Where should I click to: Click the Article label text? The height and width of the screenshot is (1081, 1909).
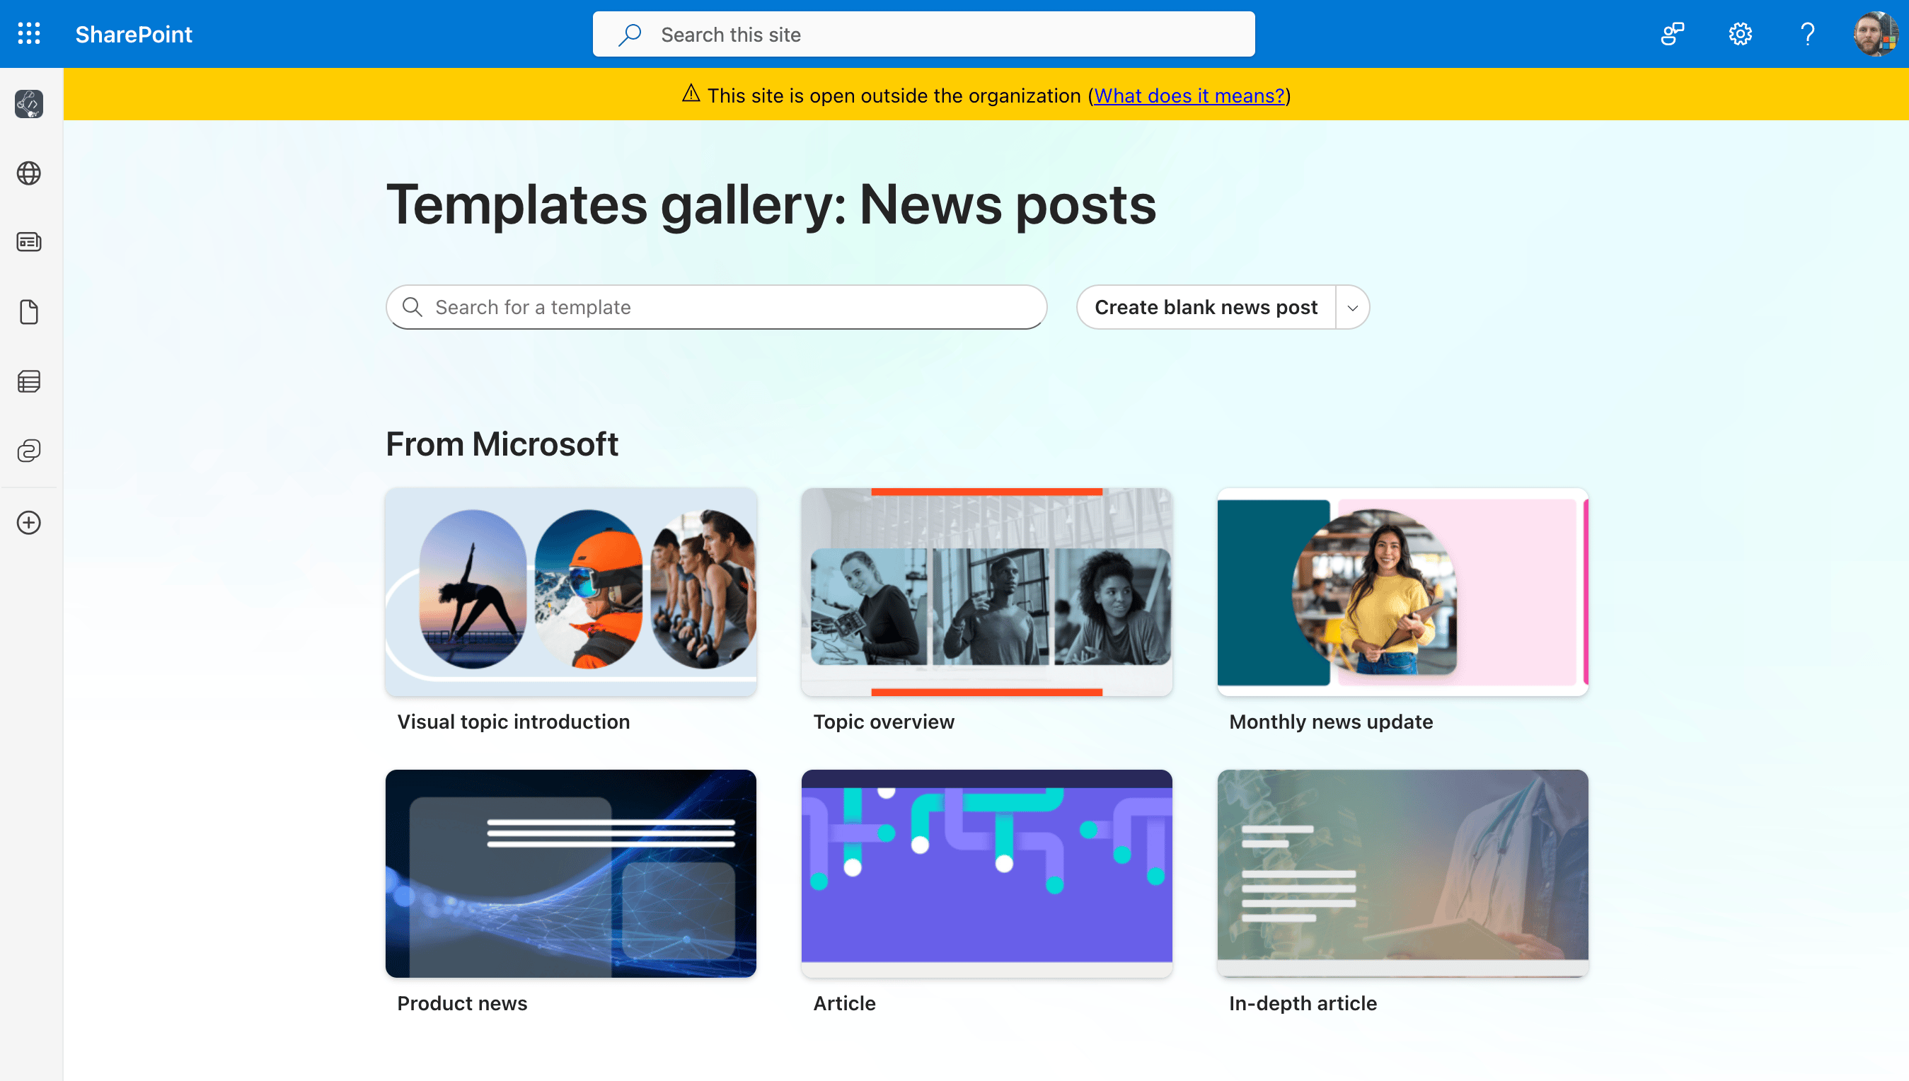(x=844, y=1003)
